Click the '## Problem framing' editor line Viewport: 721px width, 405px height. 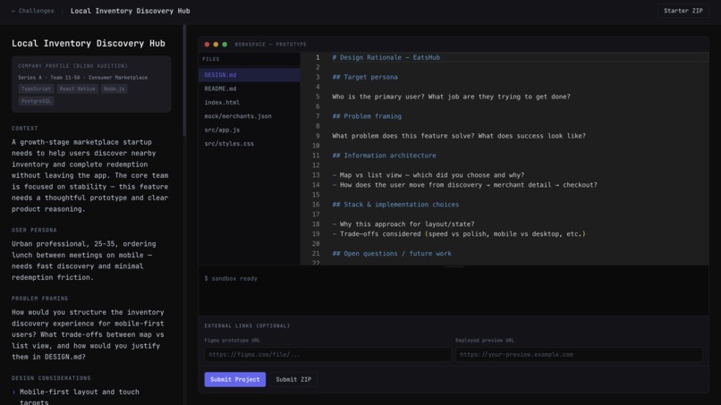(367, 116)
